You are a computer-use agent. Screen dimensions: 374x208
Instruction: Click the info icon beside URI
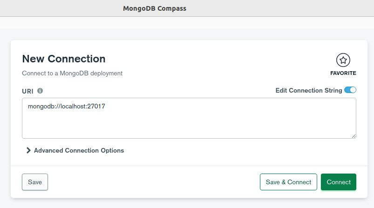(40, 91)
